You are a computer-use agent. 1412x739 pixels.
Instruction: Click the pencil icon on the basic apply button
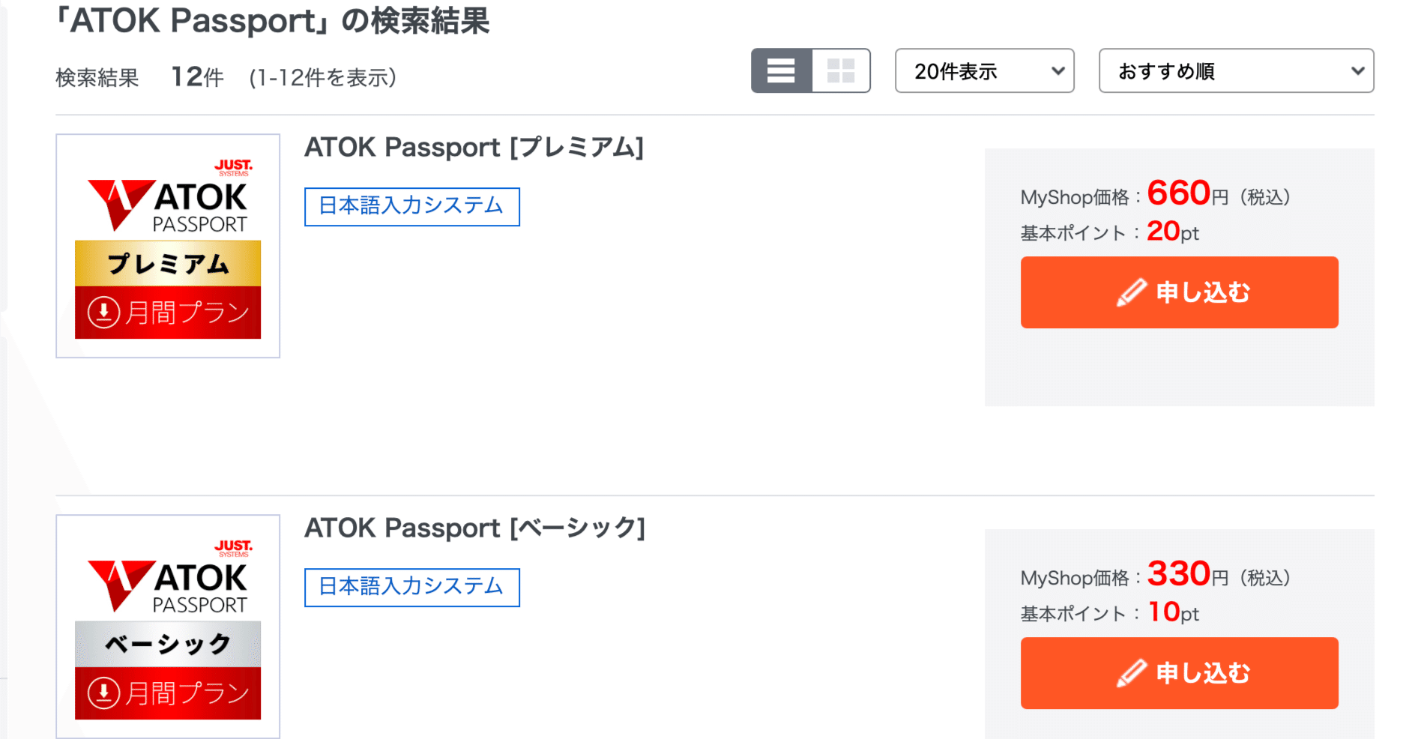1132,672
